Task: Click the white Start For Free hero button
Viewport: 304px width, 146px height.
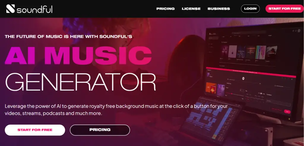Action: coord(35,130)
